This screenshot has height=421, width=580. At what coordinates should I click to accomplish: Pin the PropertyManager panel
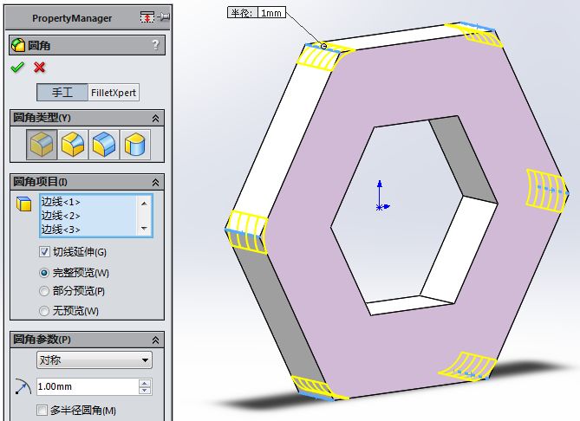tap(164, 17)
